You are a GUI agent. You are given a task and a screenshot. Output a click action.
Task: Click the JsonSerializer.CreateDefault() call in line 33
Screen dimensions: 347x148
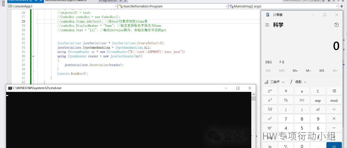[138, 43]
